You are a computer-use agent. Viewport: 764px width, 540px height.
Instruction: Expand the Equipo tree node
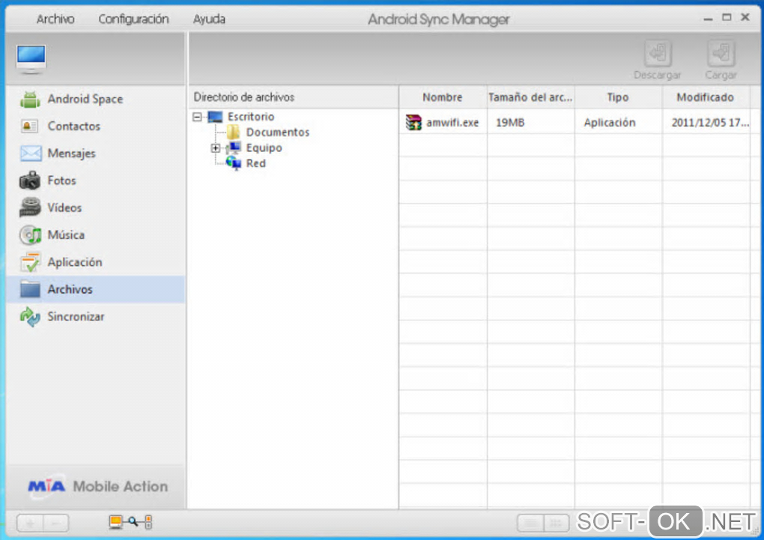click(x=216, y=148)
